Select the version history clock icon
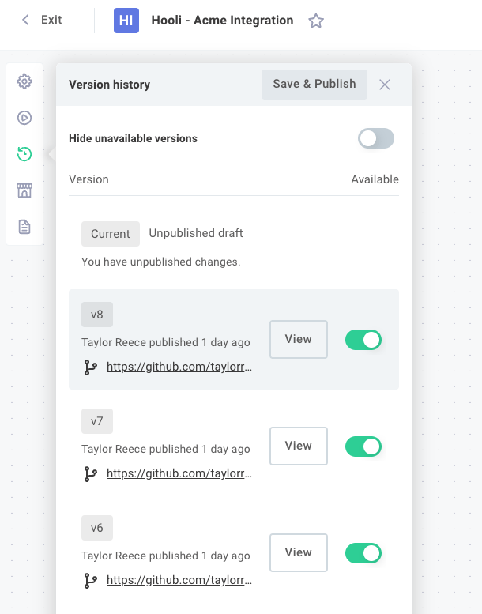 coord(24,154)
